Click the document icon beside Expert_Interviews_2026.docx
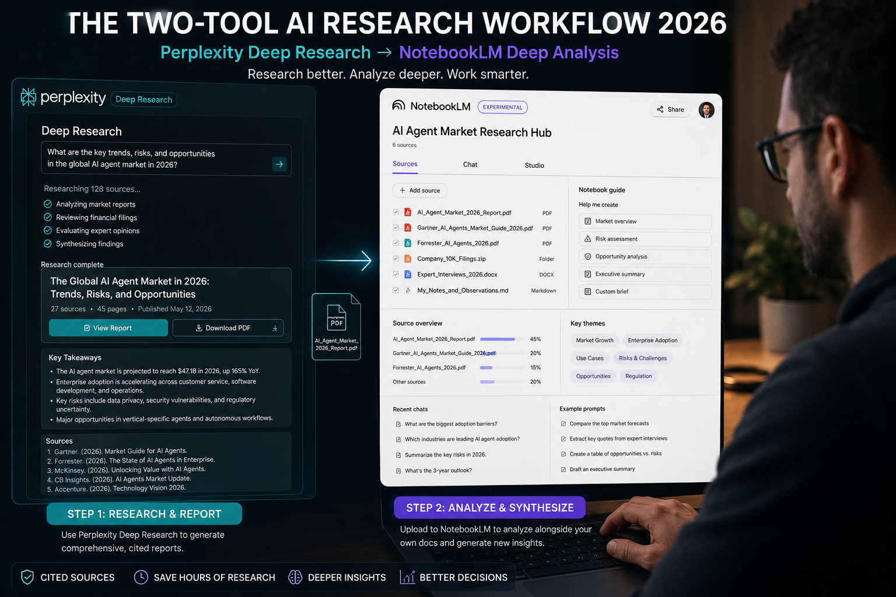Screen dimensions: 896x597 click(408, 274)
